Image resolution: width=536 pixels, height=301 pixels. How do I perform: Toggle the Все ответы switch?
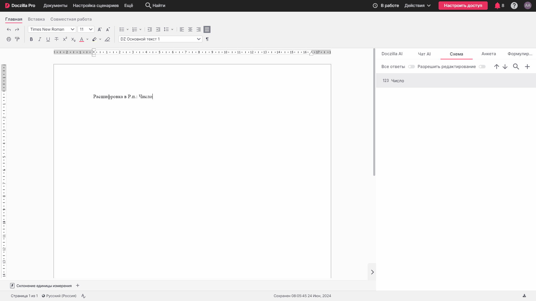pyautogui.click(x=411, y=67)
